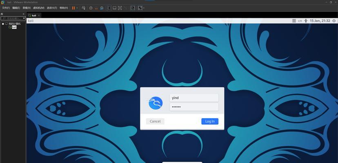The width and height of the screenshot is (338, 163).
Task: Click the Cancel button
Action: [x=155, y=121]
